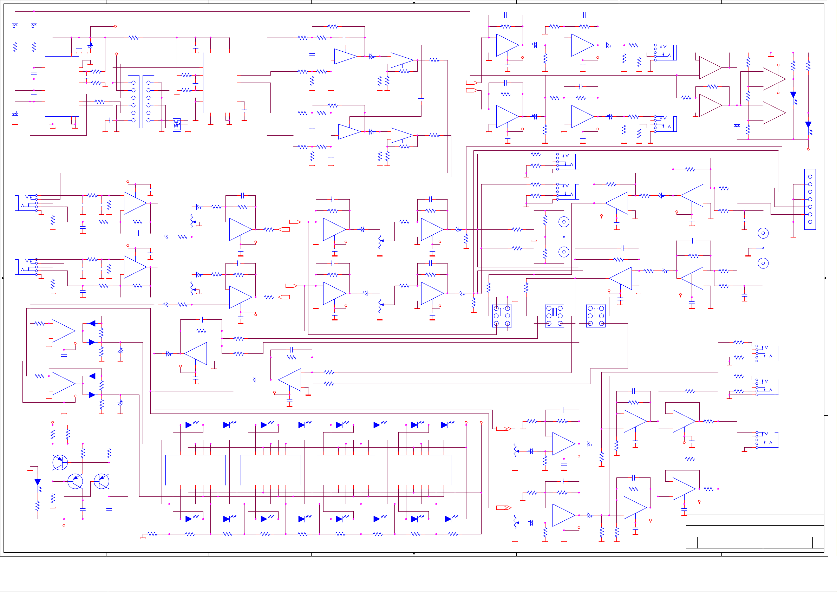Click the middle transistor in the bottom-left circuit

(75, 481)
